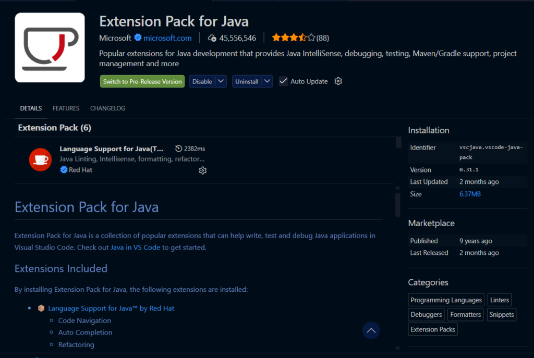The width and height of the screenshot is (534, 358).
Task: Click the Uninstall button
Action: coord(247,81)
